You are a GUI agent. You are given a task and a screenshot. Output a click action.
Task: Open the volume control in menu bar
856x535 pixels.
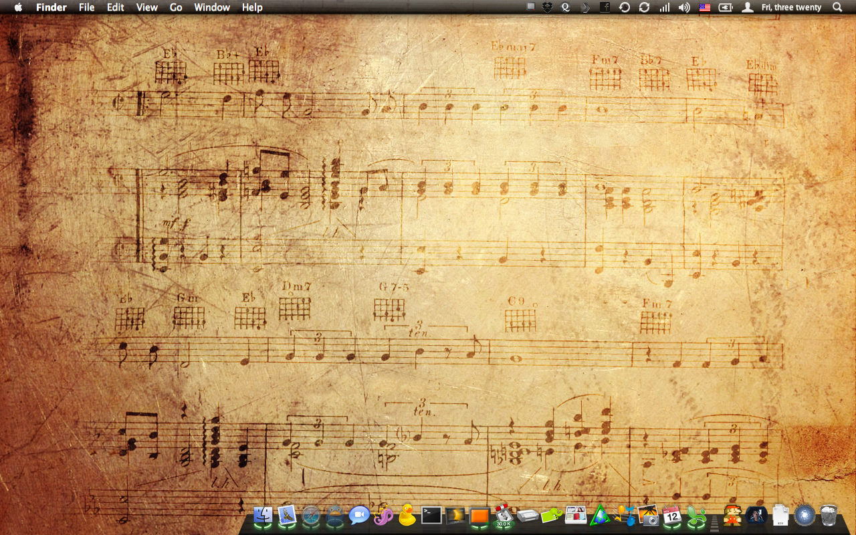click(684, 7)
